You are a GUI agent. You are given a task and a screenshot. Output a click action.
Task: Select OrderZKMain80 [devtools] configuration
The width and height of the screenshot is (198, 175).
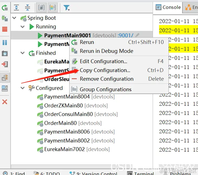[x=76, y=106]
